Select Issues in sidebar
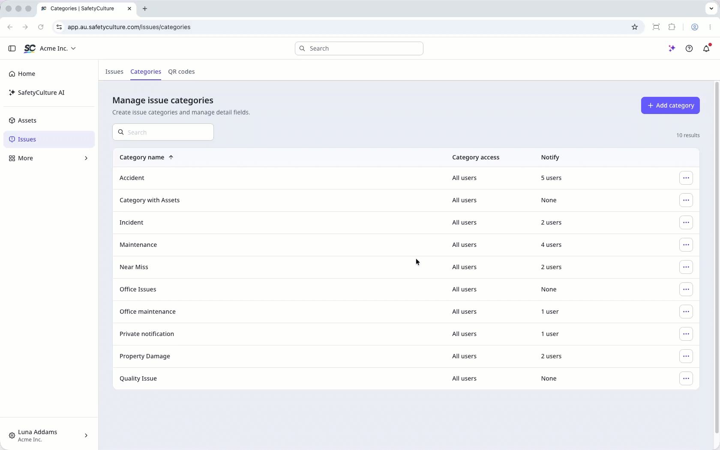 (49, 139)
